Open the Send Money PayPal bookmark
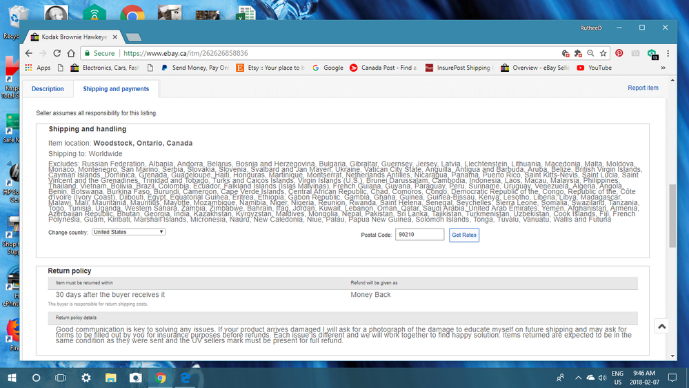Screen dimensions: 689x388 (195, 68)
